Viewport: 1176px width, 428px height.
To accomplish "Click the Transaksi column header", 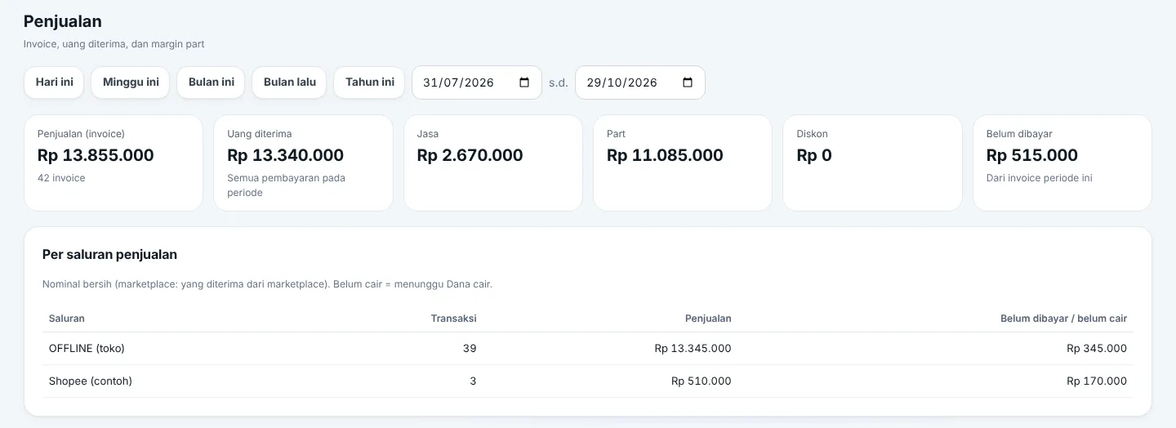I will tap(453, 319).
